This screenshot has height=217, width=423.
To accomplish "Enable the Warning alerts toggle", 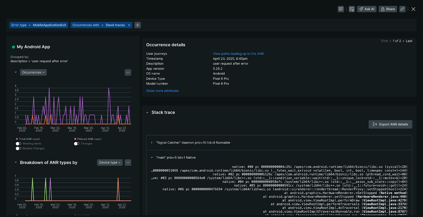I will click(18, 144).
